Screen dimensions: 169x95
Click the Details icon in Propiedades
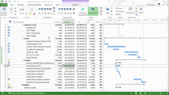(x=136, y=11)
